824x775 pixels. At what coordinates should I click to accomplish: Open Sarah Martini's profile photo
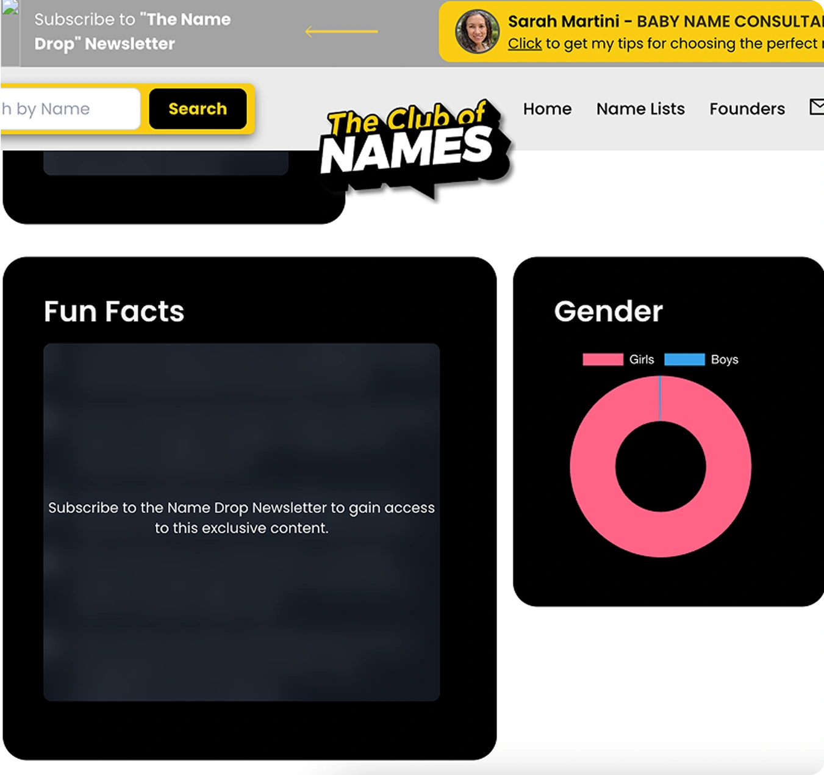[477, 31]
